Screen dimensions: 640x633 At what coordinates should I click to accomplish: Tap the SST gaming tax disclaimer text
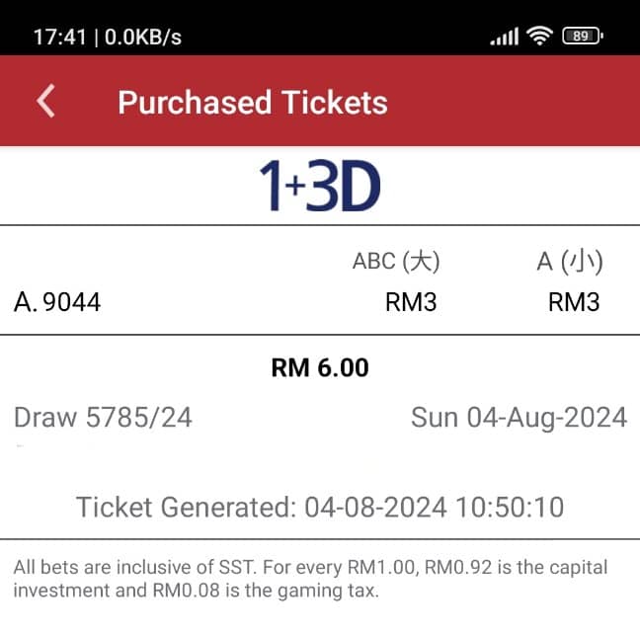click(310, 579)
